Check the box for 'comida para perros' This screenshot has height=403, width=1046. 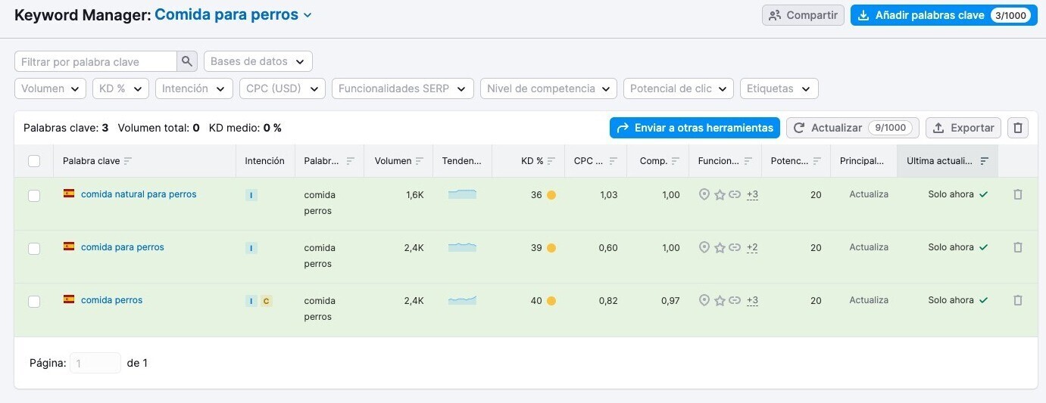tap(34, 249)
